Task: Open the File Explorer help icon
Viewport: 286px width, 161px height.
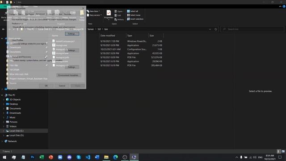Action: (x=284, y=6)
